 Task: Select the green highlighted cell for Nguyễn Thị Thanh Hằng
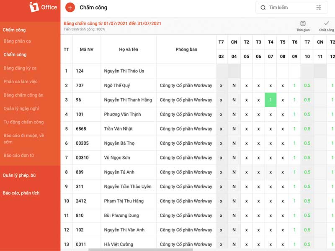[x=271, y=100]
